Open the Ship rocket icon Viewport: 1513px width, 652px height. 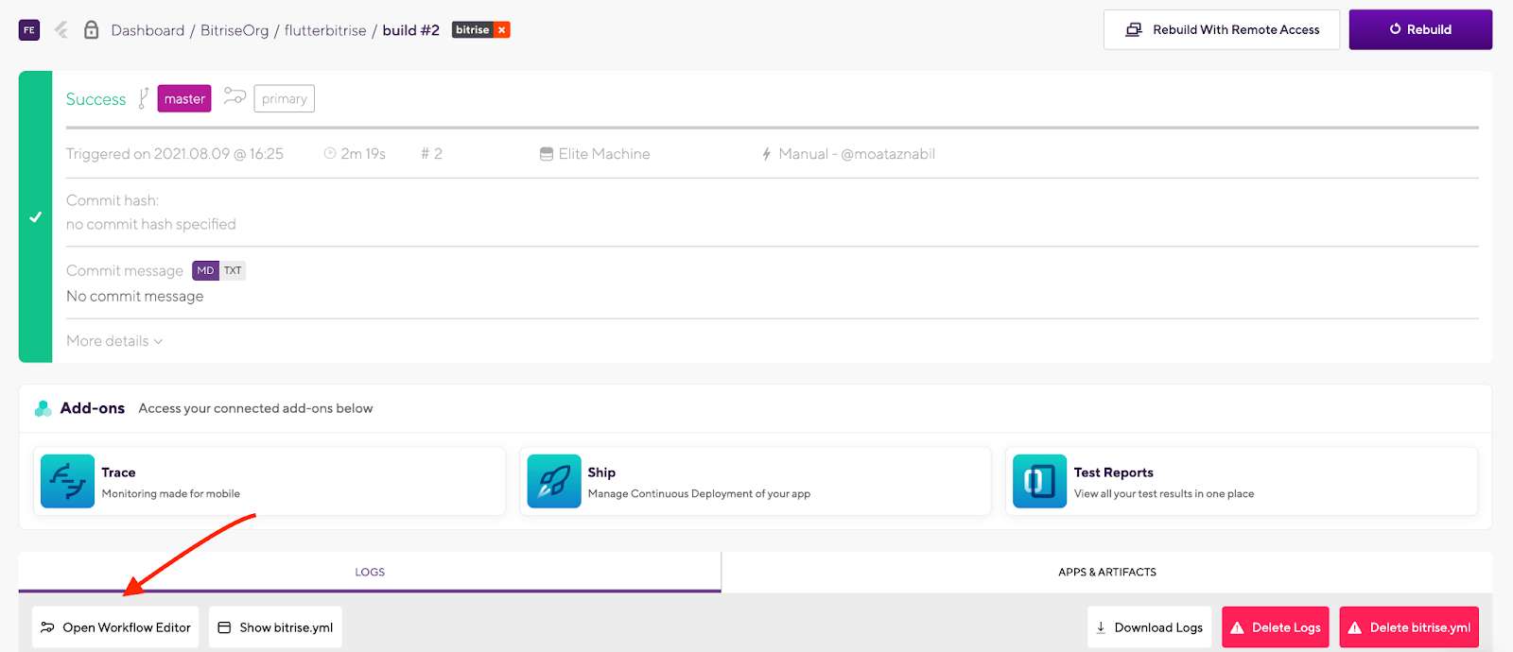pos(554,481)
